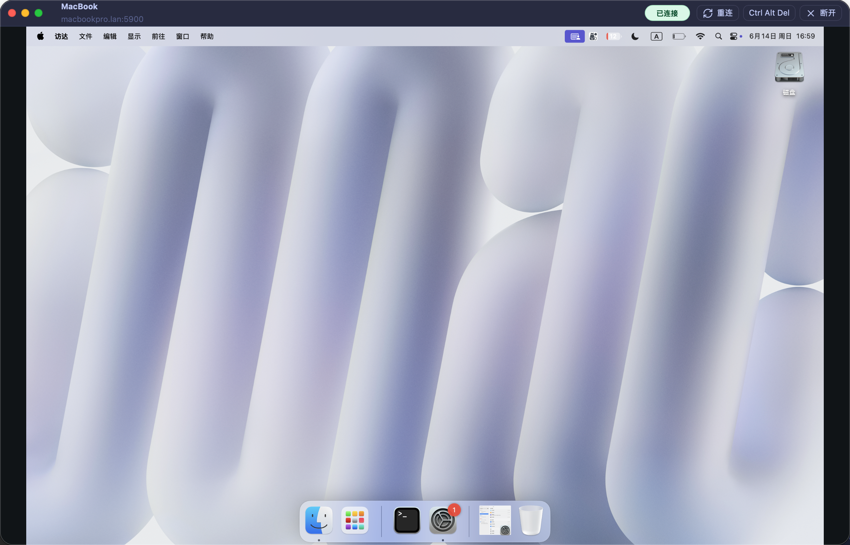850x545 pixels.
Task: Close the remote viewer window
Action: pyautogui.click(x=12, y=13)
